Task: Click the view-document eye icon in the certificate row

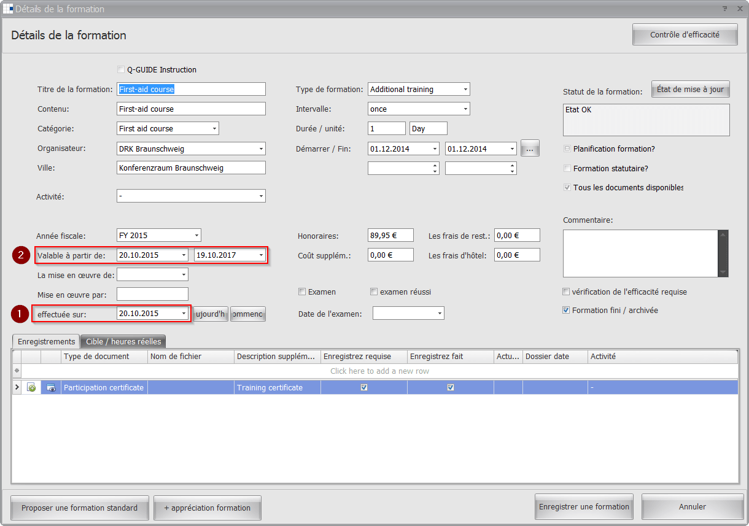Action: 51,387
